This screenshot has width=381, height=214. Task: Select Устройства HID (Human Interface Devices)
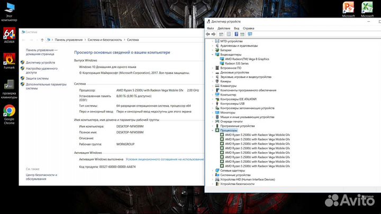(x=247, y=180)
